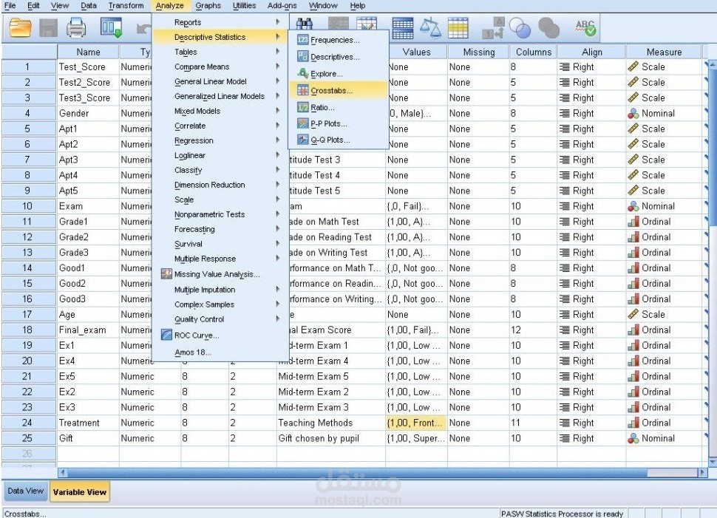717x518 pixels.
Task: Open Q-Q Plots from the submenu
Action: 338,140
